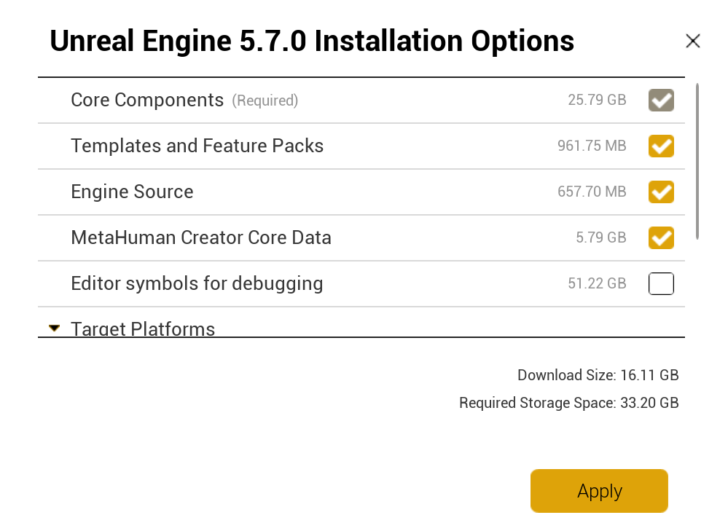Click the Templates and Feature Packs label
The image size is (728, 523).
click(x=197, y=146)
